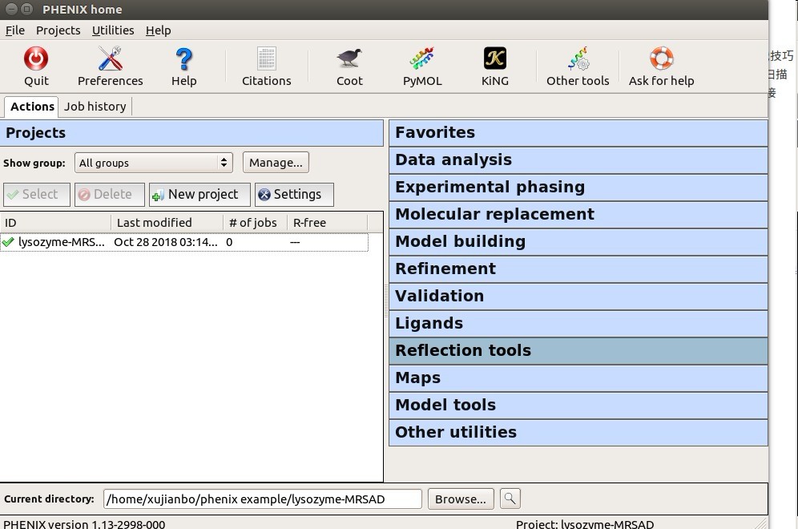The height and width of the screenshot is (529, 798).
Task: Expand the Data analysis section
Action: [578, 160]
